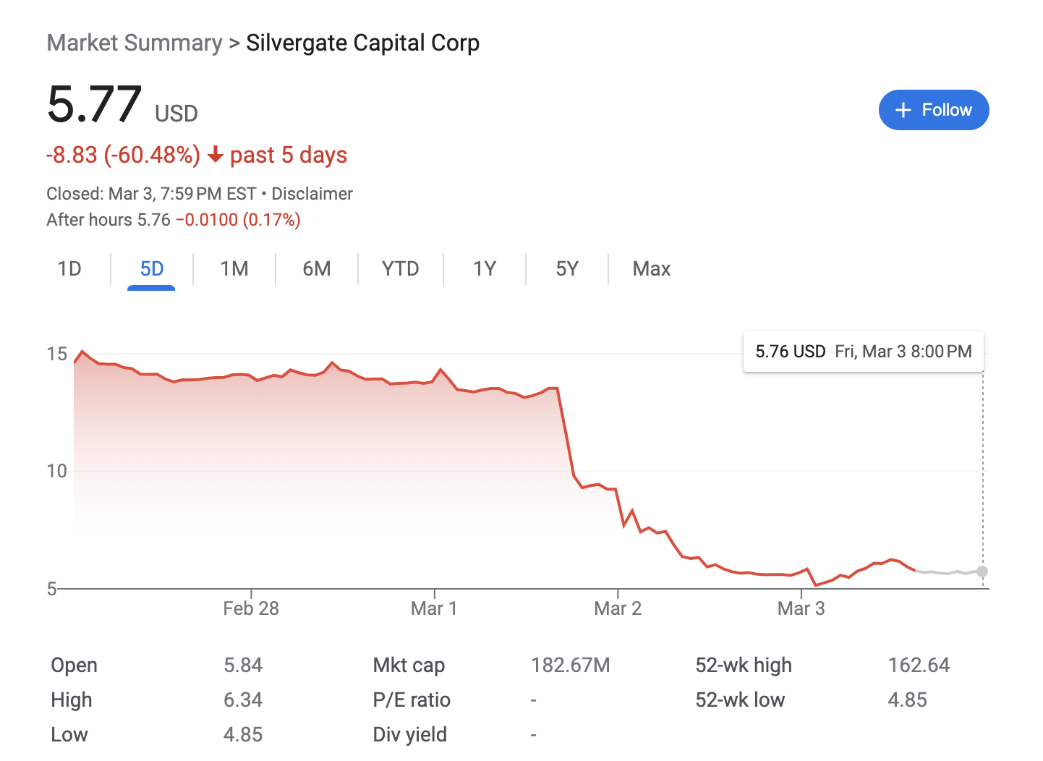The width and height of the screenshot is (1043, 761).
Task: Select the Max range tab
Action: (x=652, y=269)
